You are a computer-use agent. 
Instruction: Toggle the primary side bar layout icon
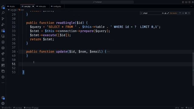click(183, 2)
